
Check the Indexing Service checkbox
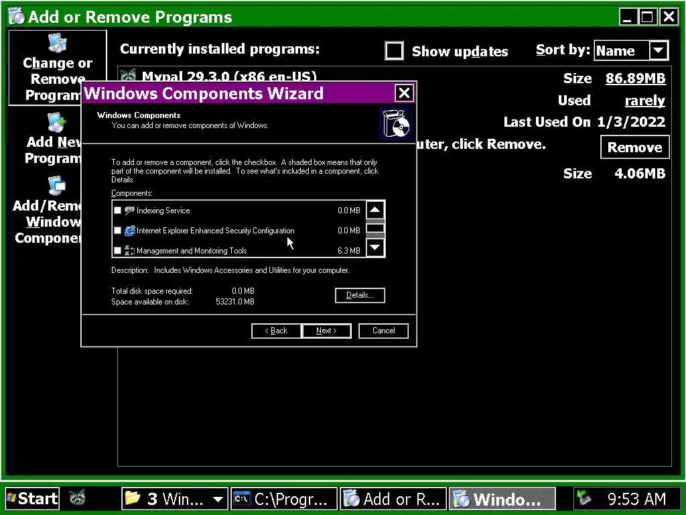click(117, 211)
